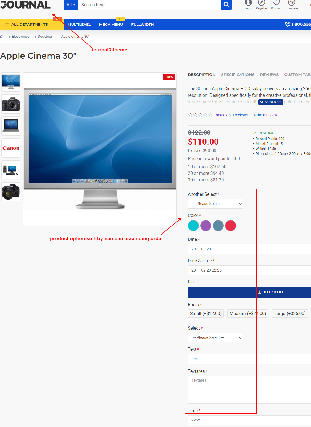Select the laptop thumbnail image
The width and height of the screenshot is (311, 427).
pyautogui.click(x=11, y=126)
